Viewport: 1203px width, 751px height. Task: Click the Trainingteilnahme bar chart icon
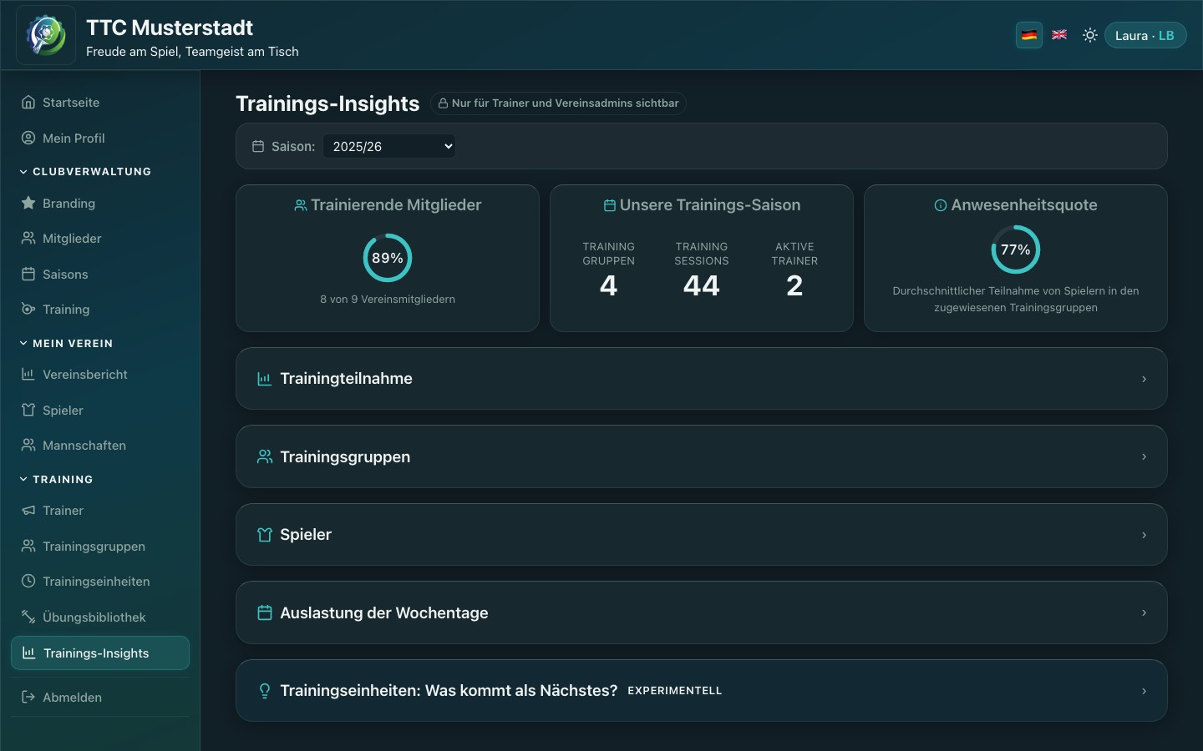(265, 379)
